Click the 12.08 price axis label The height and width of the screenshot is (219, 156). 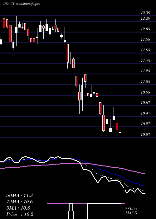(x=145, y=29)
